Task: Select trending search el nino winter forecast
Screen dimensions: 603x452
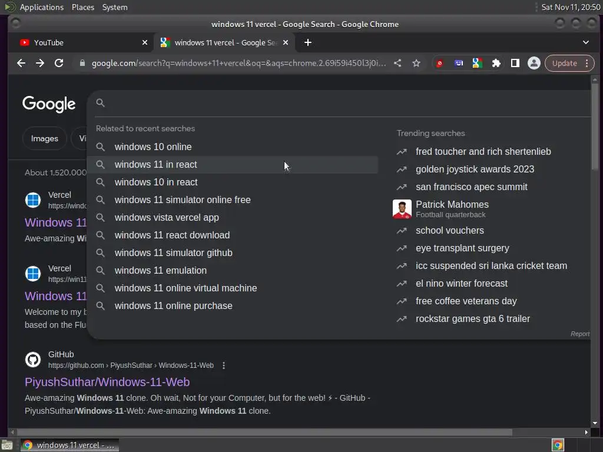Action: 462,284
